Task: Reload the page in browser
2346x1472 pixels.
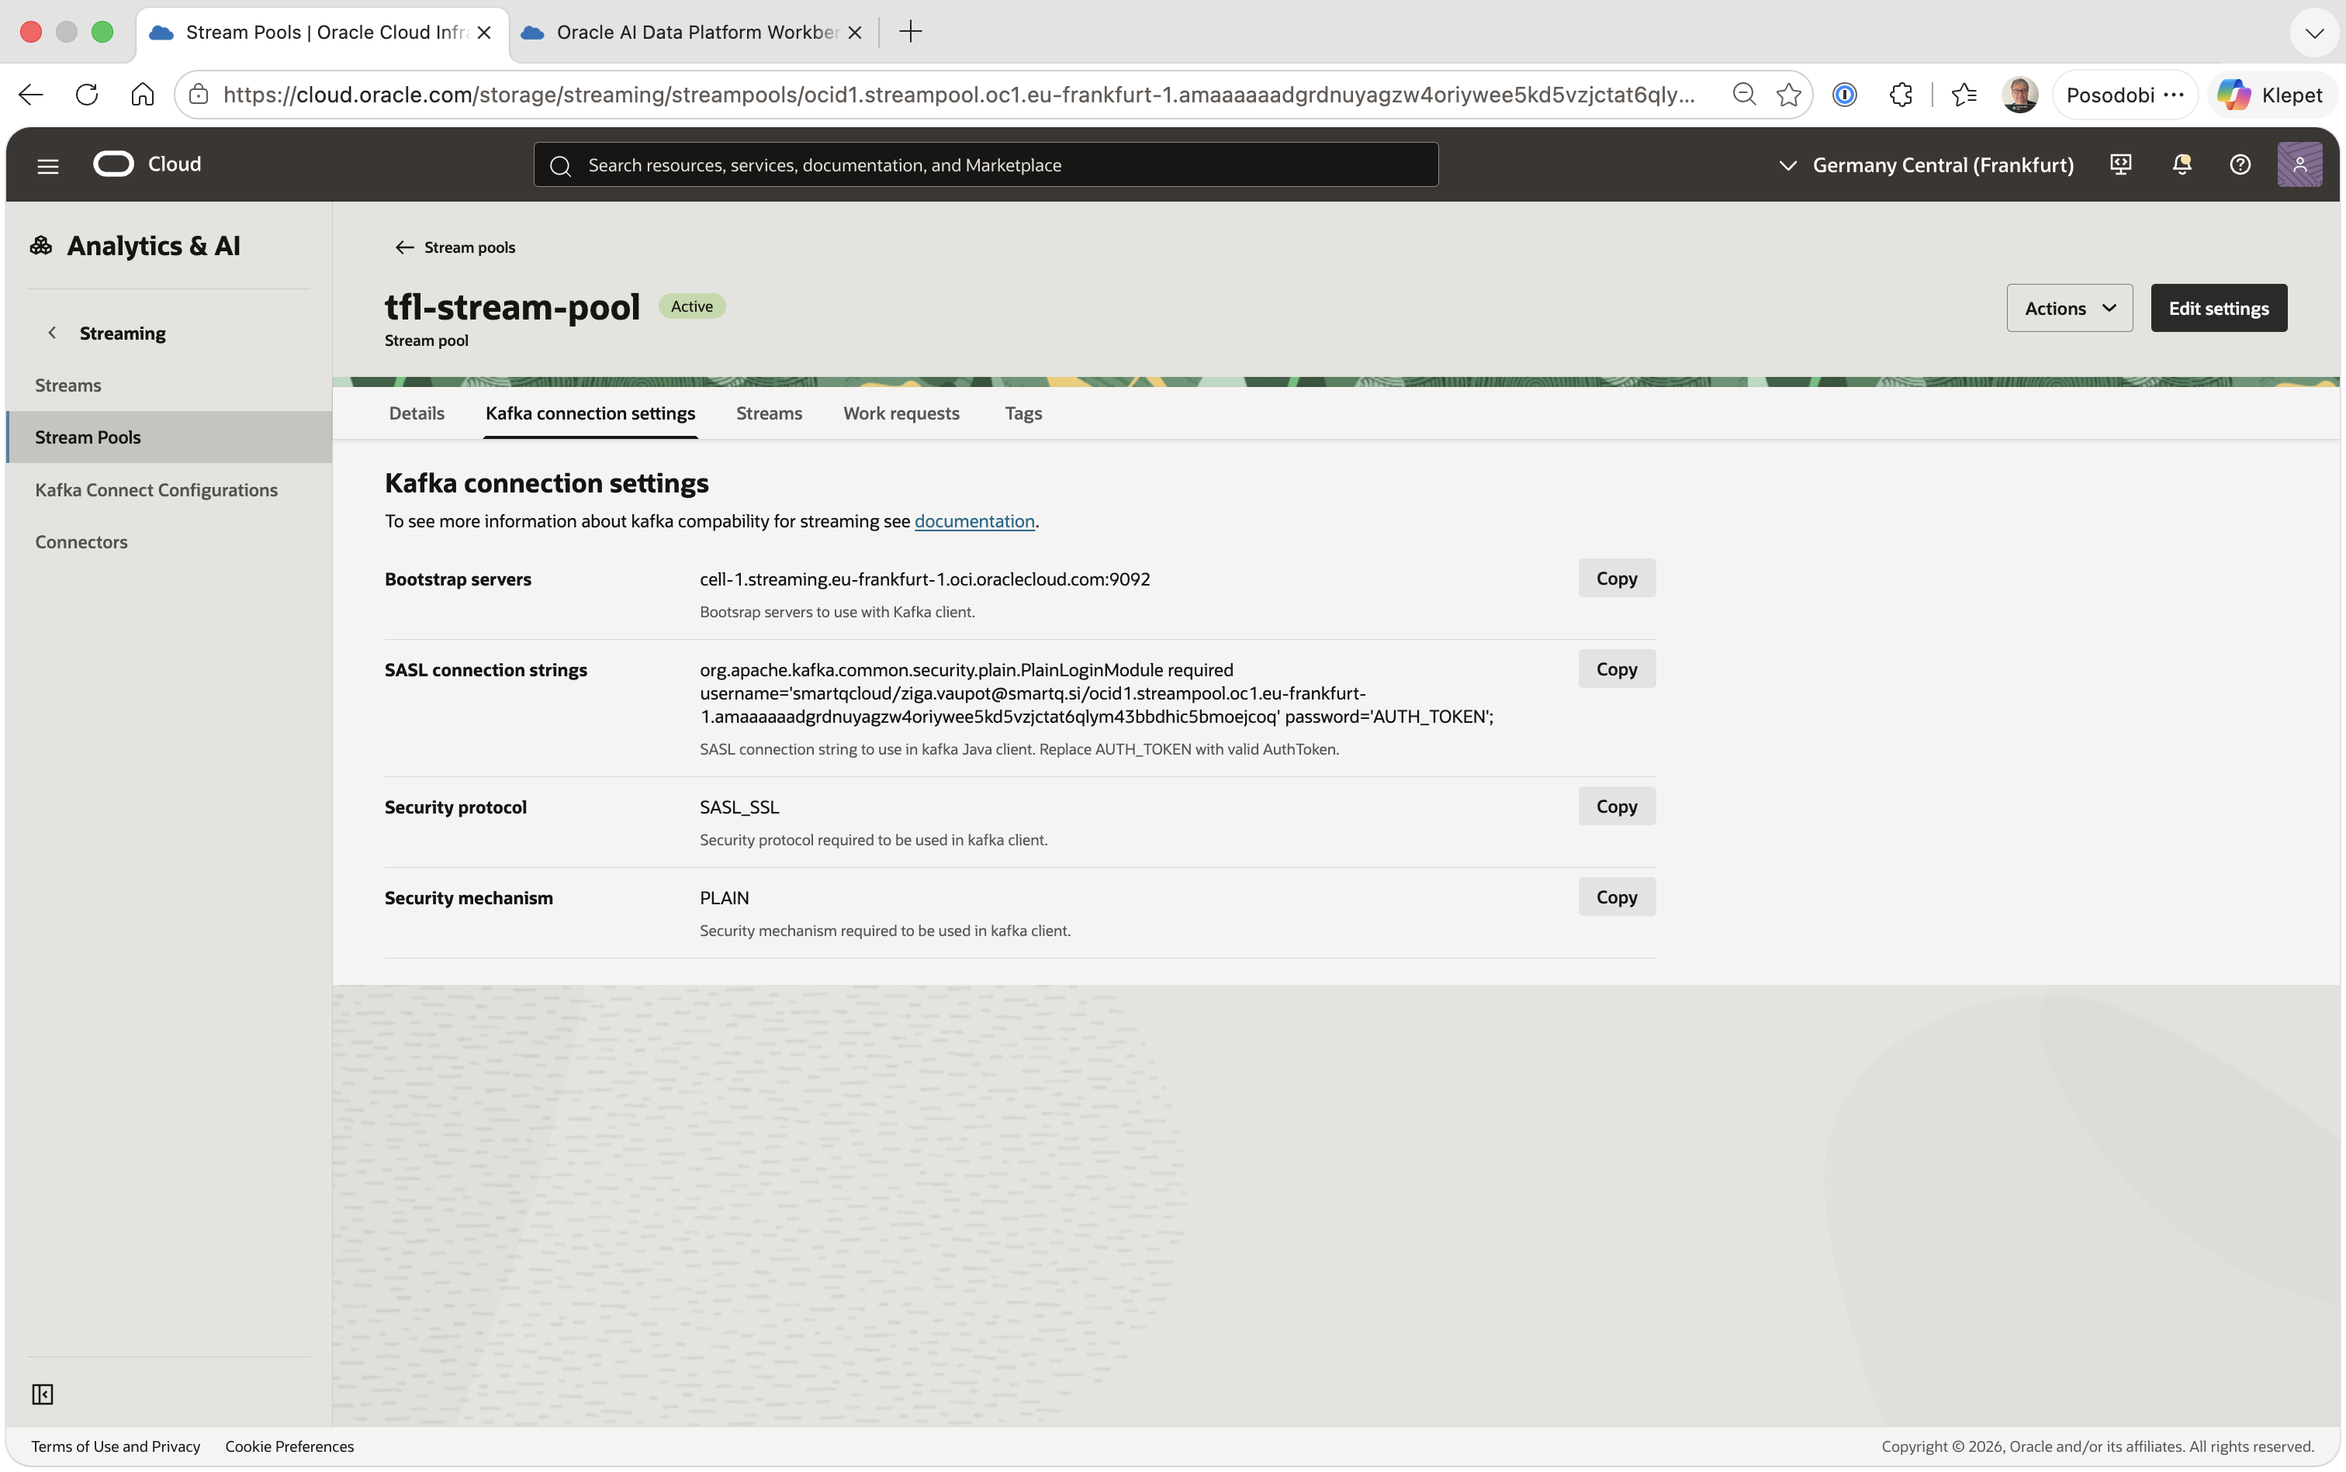Action: click(x=87, y=95)
